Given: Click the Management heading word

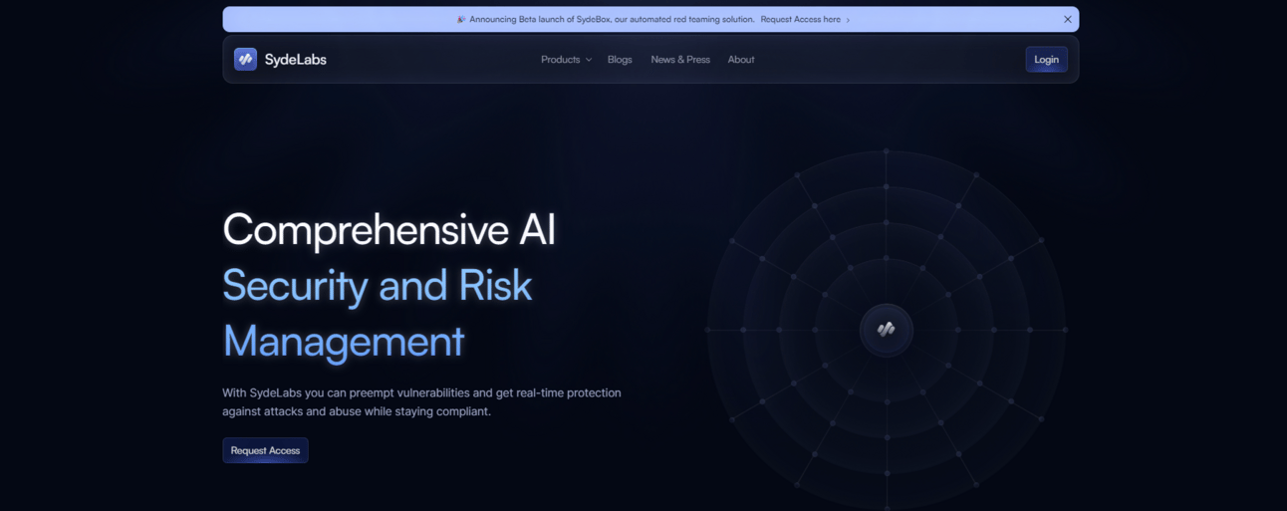Looking at the screenshot, I should coord(344,342).
